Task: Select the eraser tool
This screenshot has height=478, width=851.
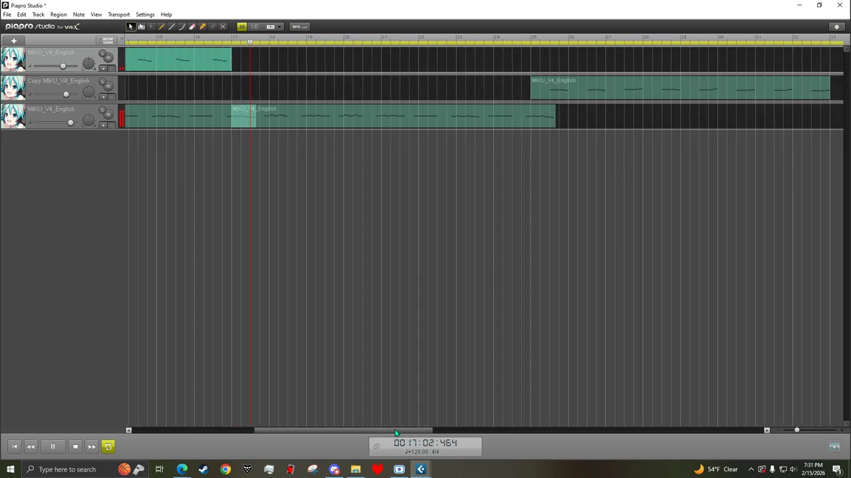Action: (x=192, y=27)
